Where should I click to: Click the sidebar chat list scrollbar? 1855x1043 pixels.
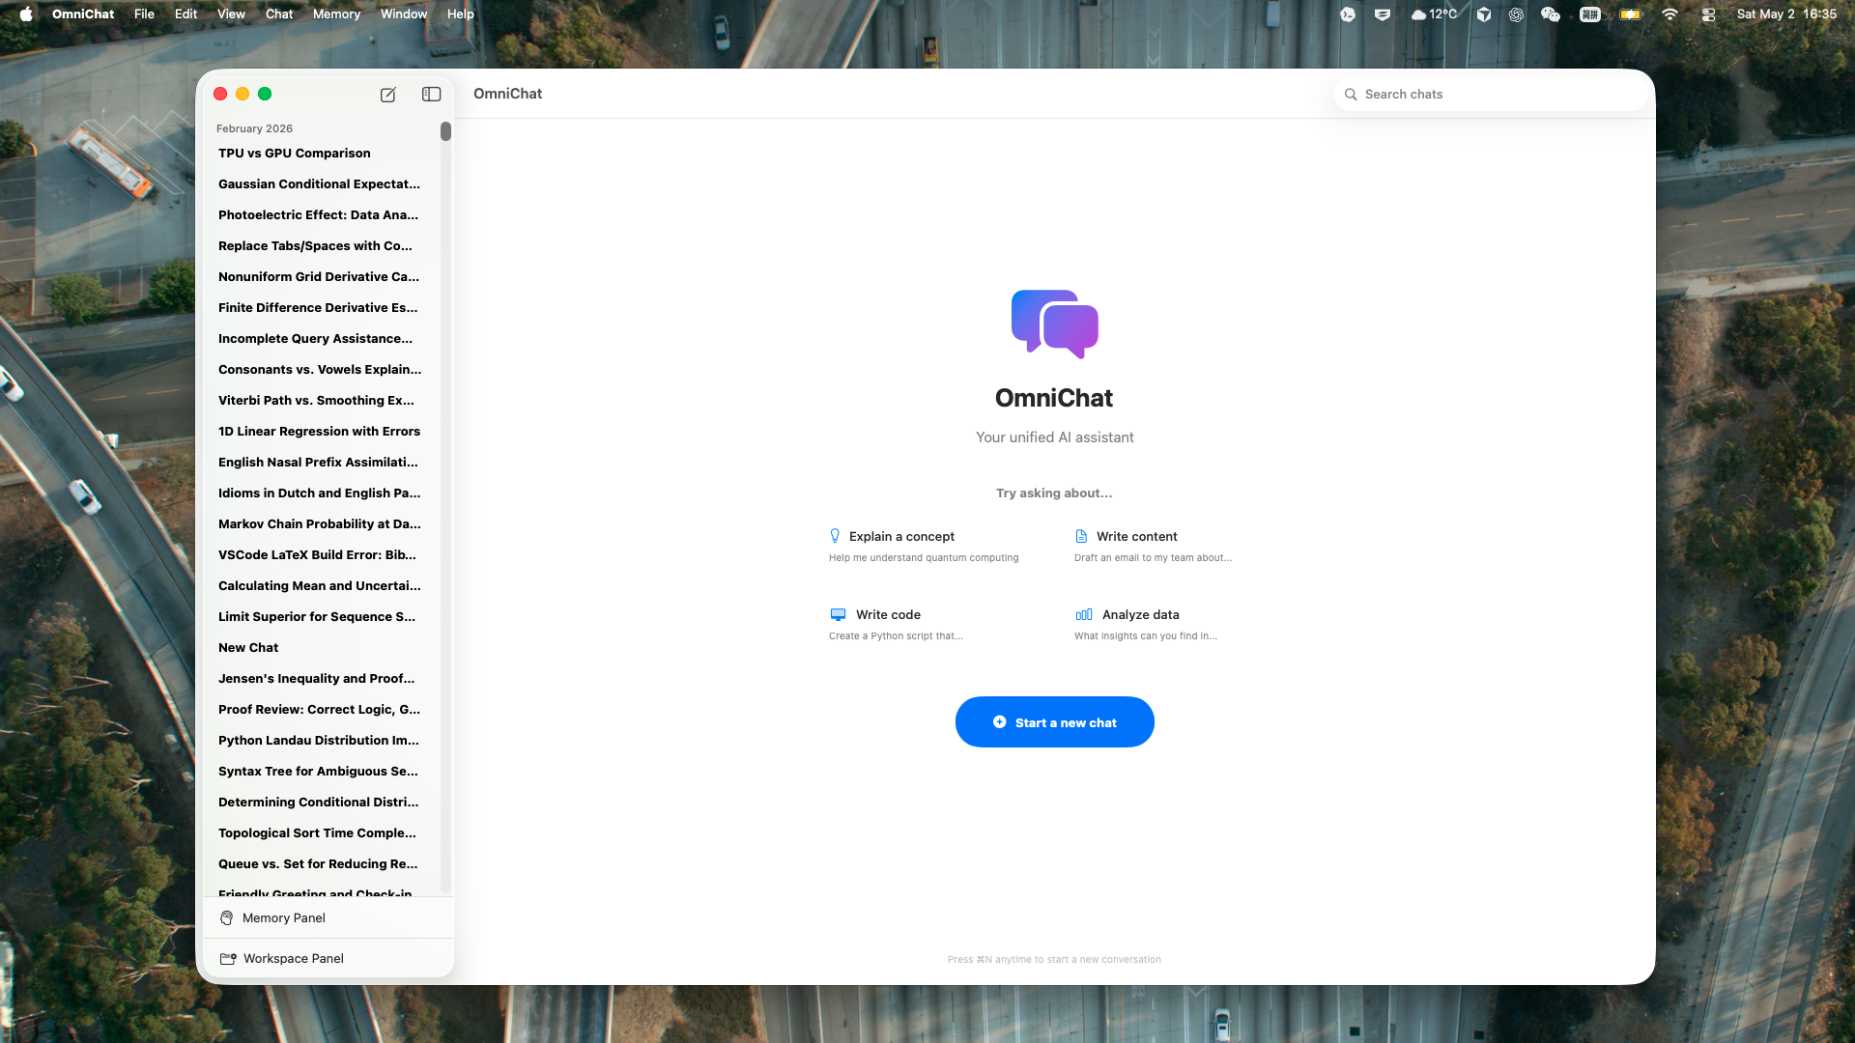pos(445,131)
